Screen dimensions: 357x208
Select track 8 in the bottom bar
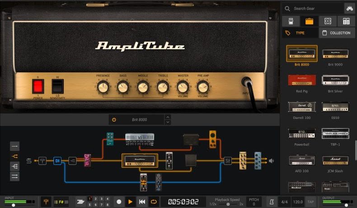(108, 204)
